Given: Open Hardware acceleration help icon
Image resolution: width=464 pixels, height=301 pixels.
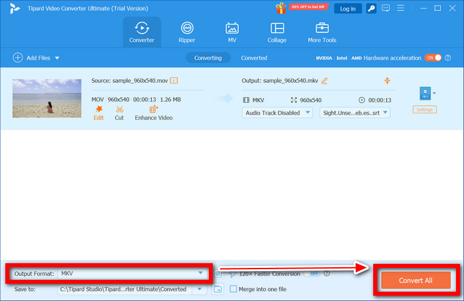Looking at the screenshot, I should pyautogui.click(x=448, y=58).
